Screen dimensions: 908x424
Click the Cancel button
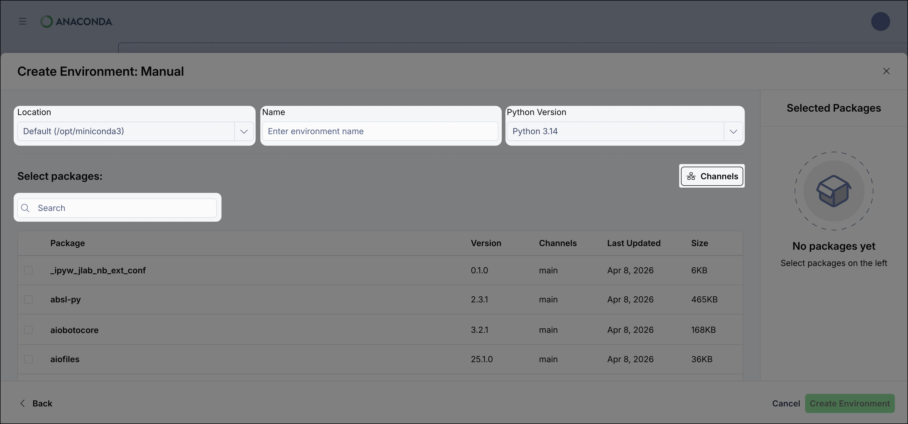pos(786,404)
